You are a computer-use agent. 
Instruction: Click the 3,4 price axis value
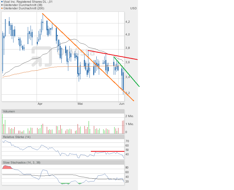tap(127, 77)
